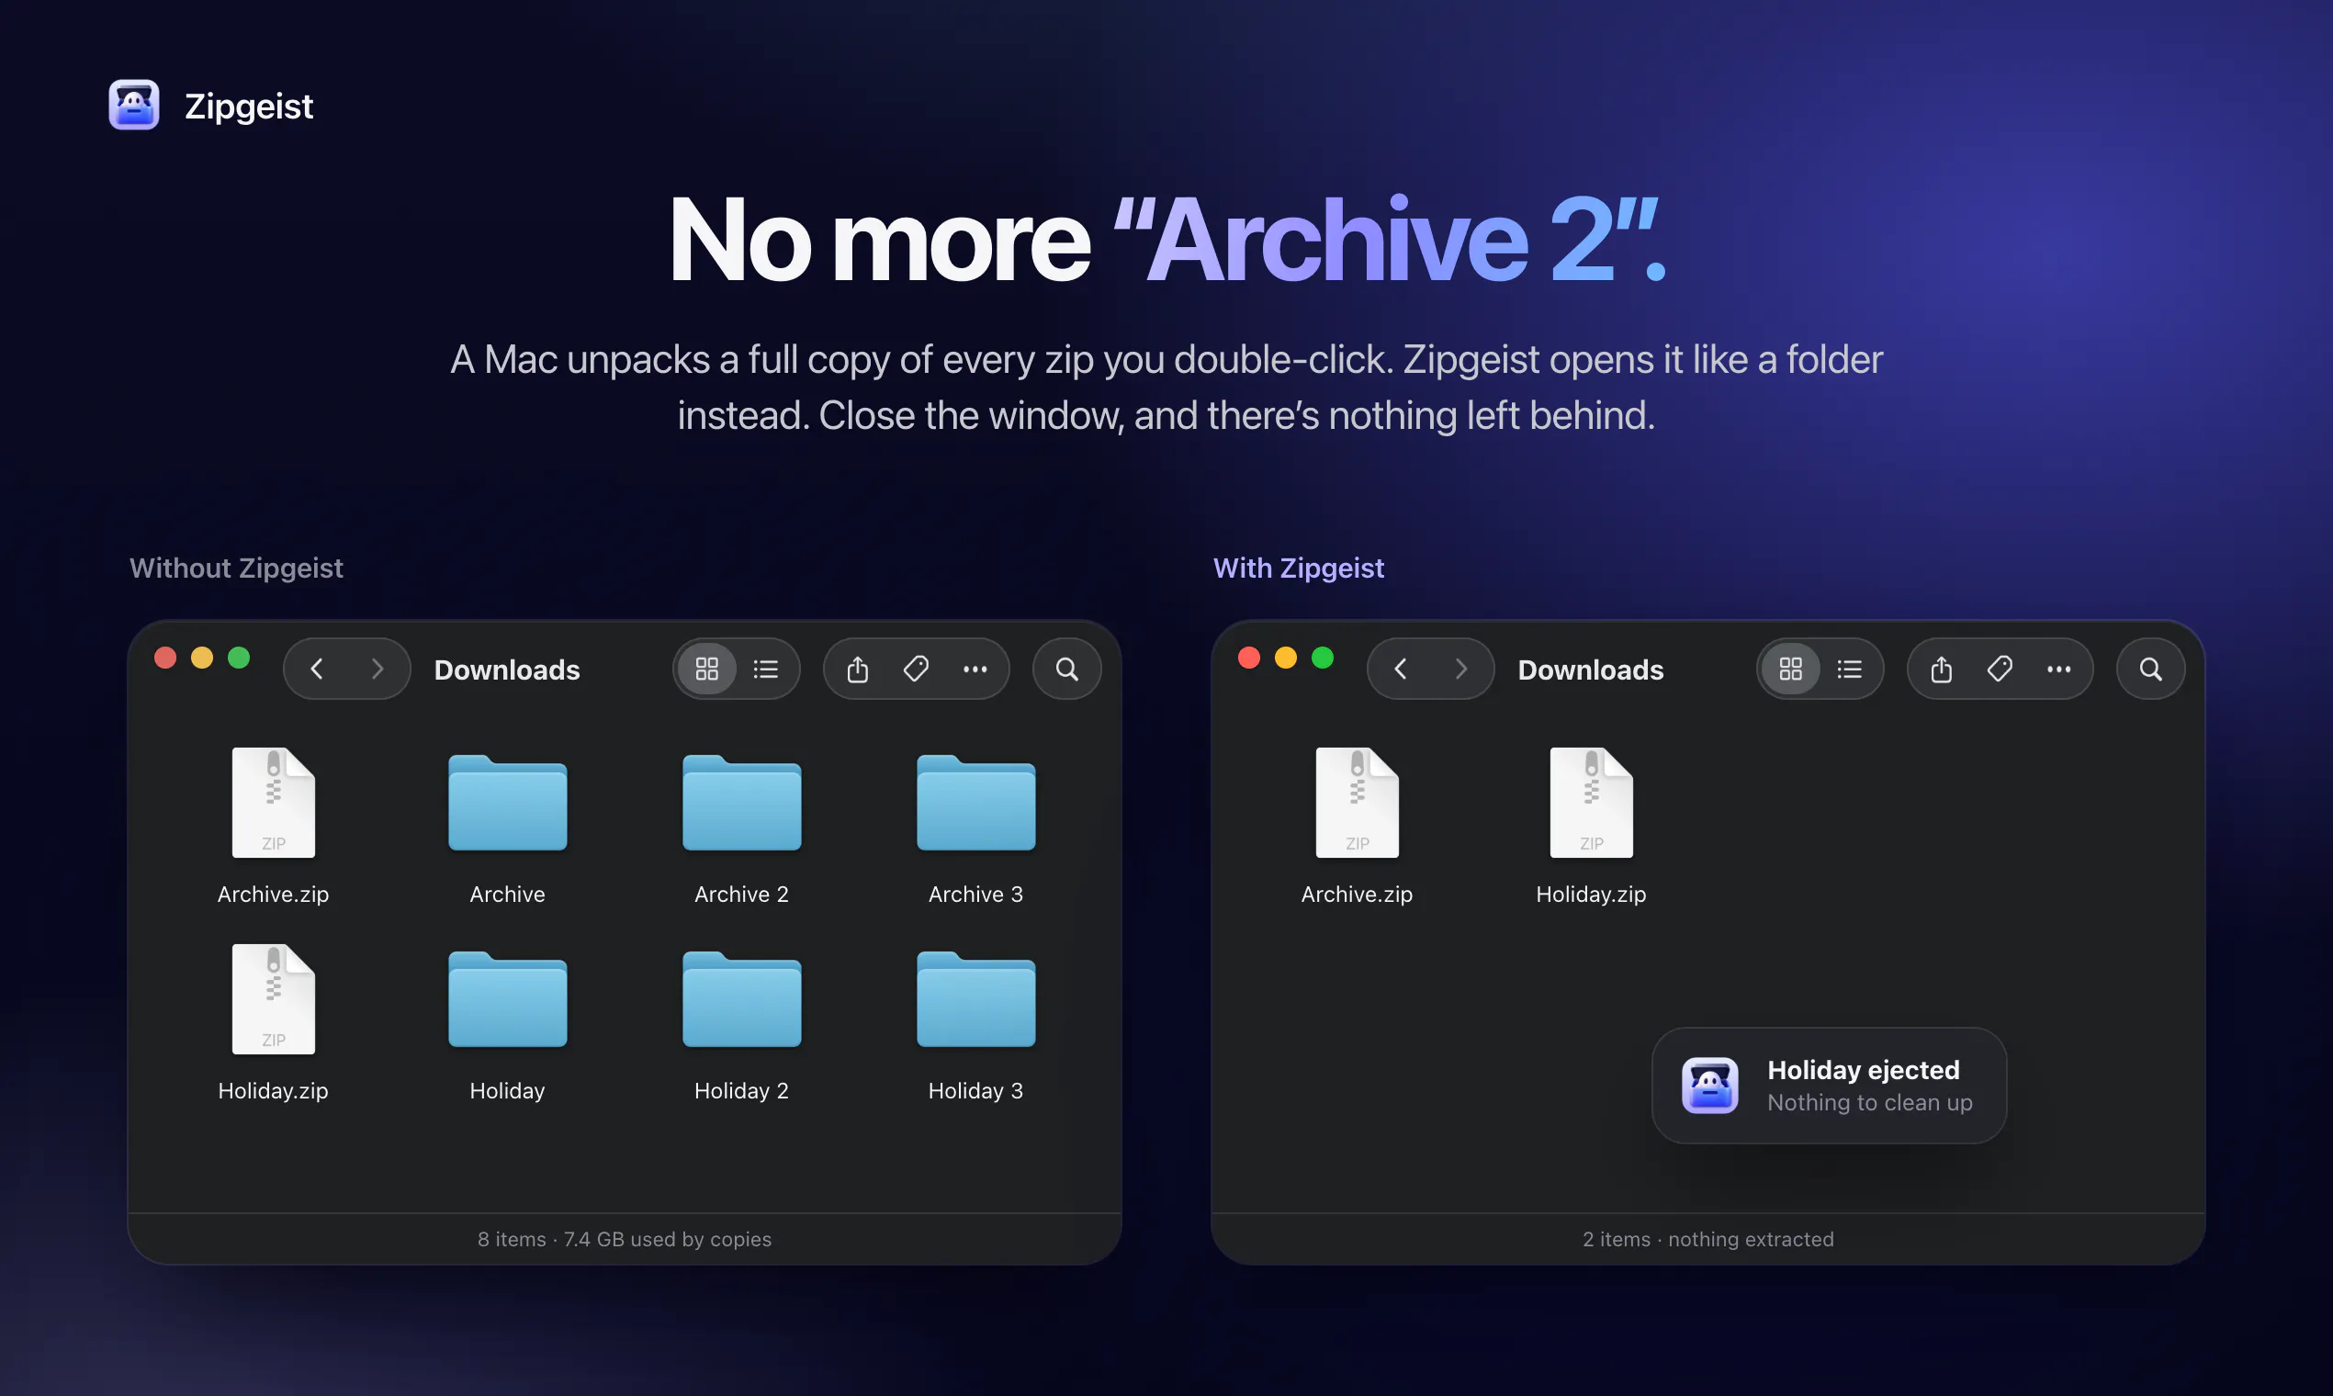Viewport: 2333px width, 1396px height.
Task: Click the 'Without Zipgeist' label
Action: tap(236, 568)
